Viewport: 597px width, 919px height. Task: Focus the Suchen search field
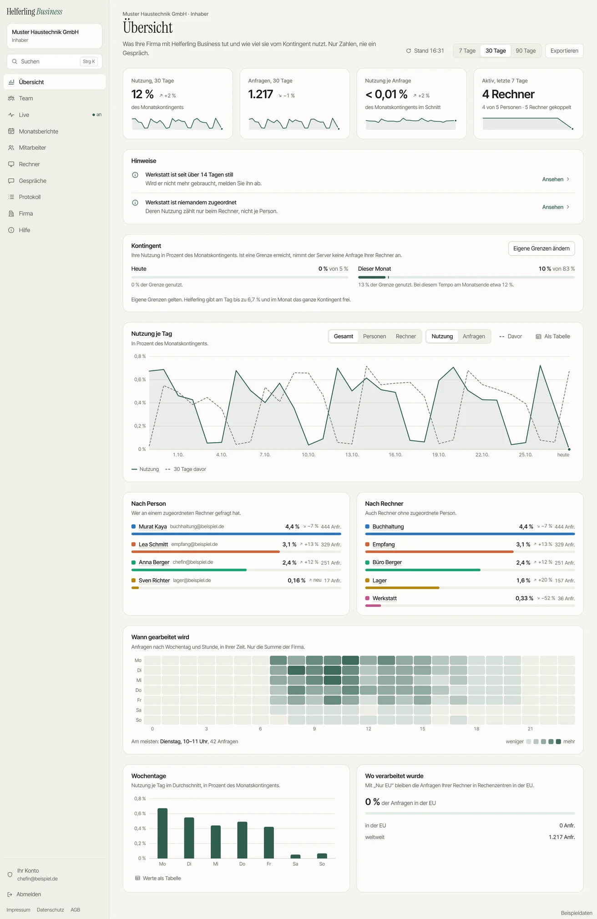point(55,61)
